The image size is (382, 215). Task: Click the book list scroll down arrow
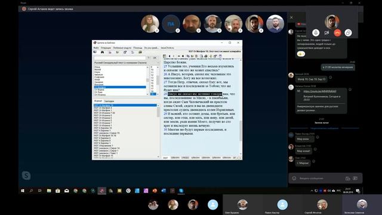[x=147, y=94]
